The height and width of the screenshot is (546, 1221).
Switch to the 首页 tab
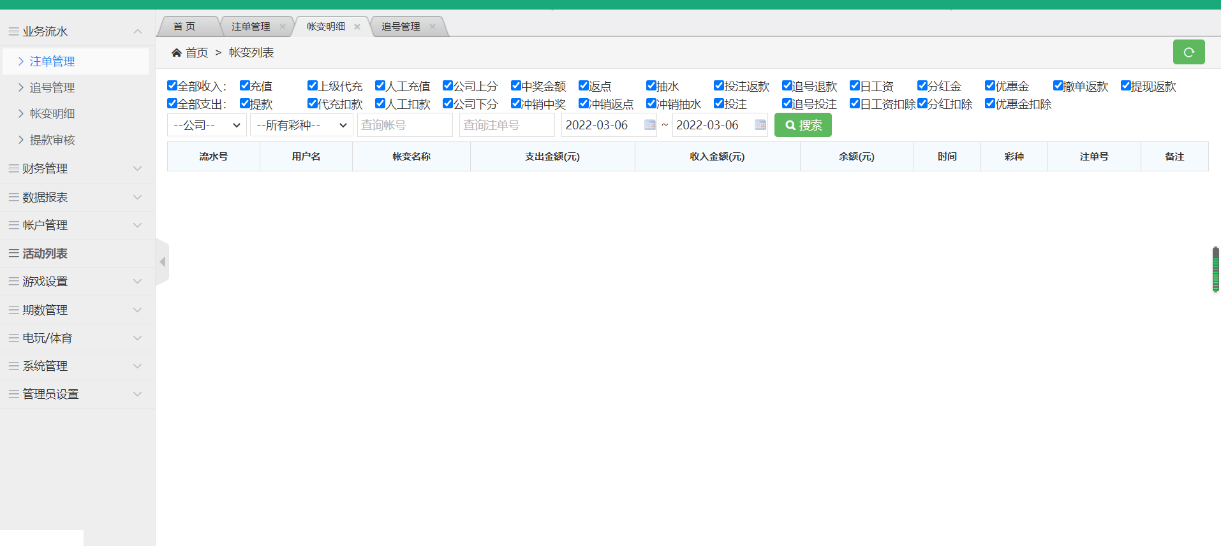pos(185,27)
